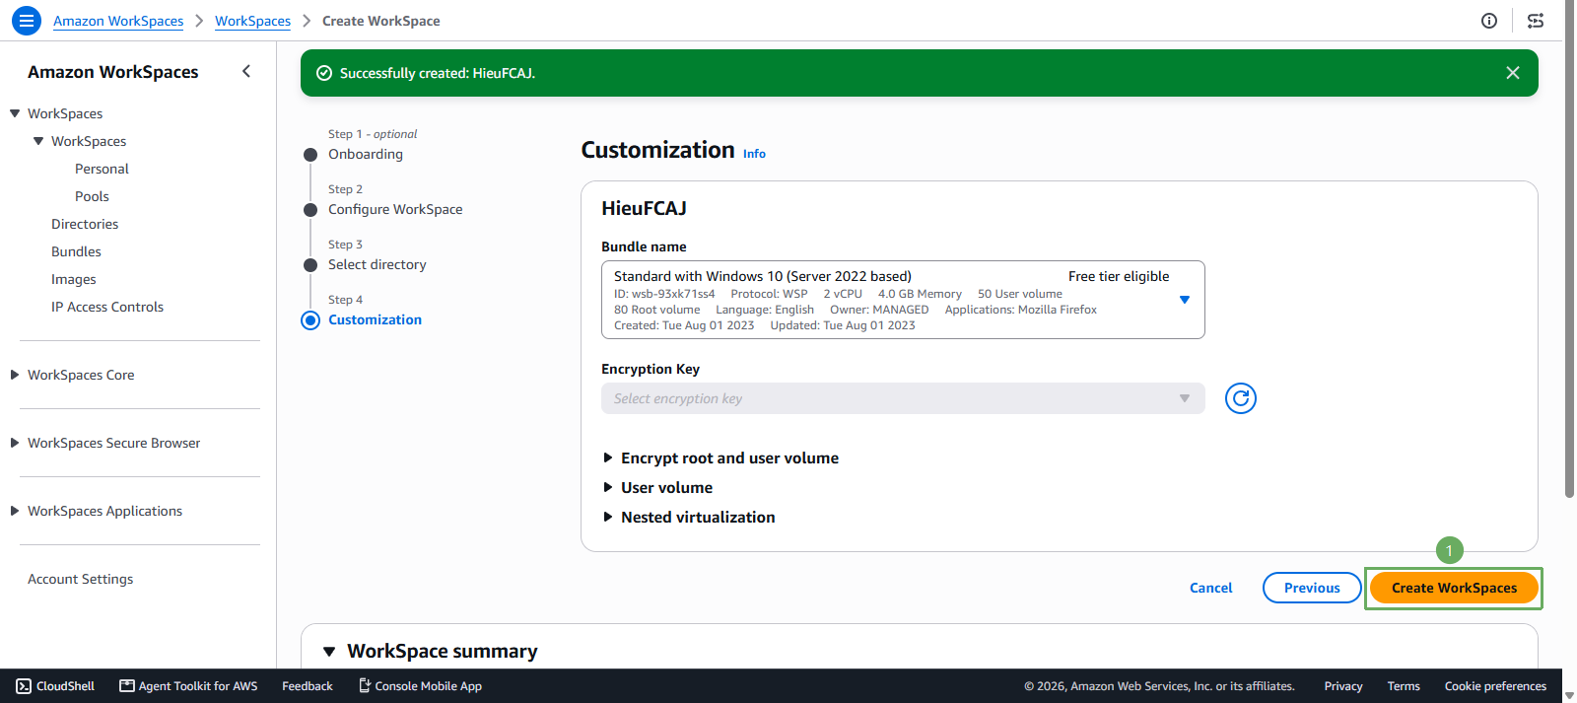
Task: Open the Customization Info link
Action: (754, 154)
